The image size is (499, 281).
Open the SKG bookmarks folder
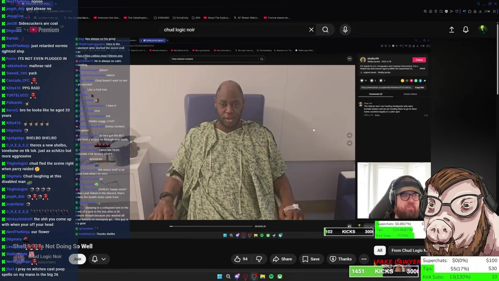[x=196, y=18]
